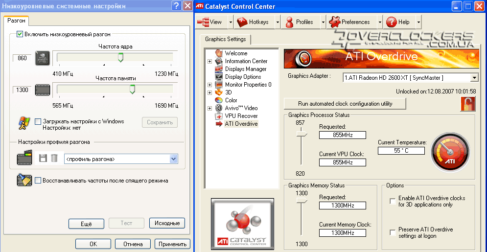Click the Graphics Processor clock slider thumb
The height and width of the screenshot is (252, 487).
pyautogui.click(x=301, y=134)
